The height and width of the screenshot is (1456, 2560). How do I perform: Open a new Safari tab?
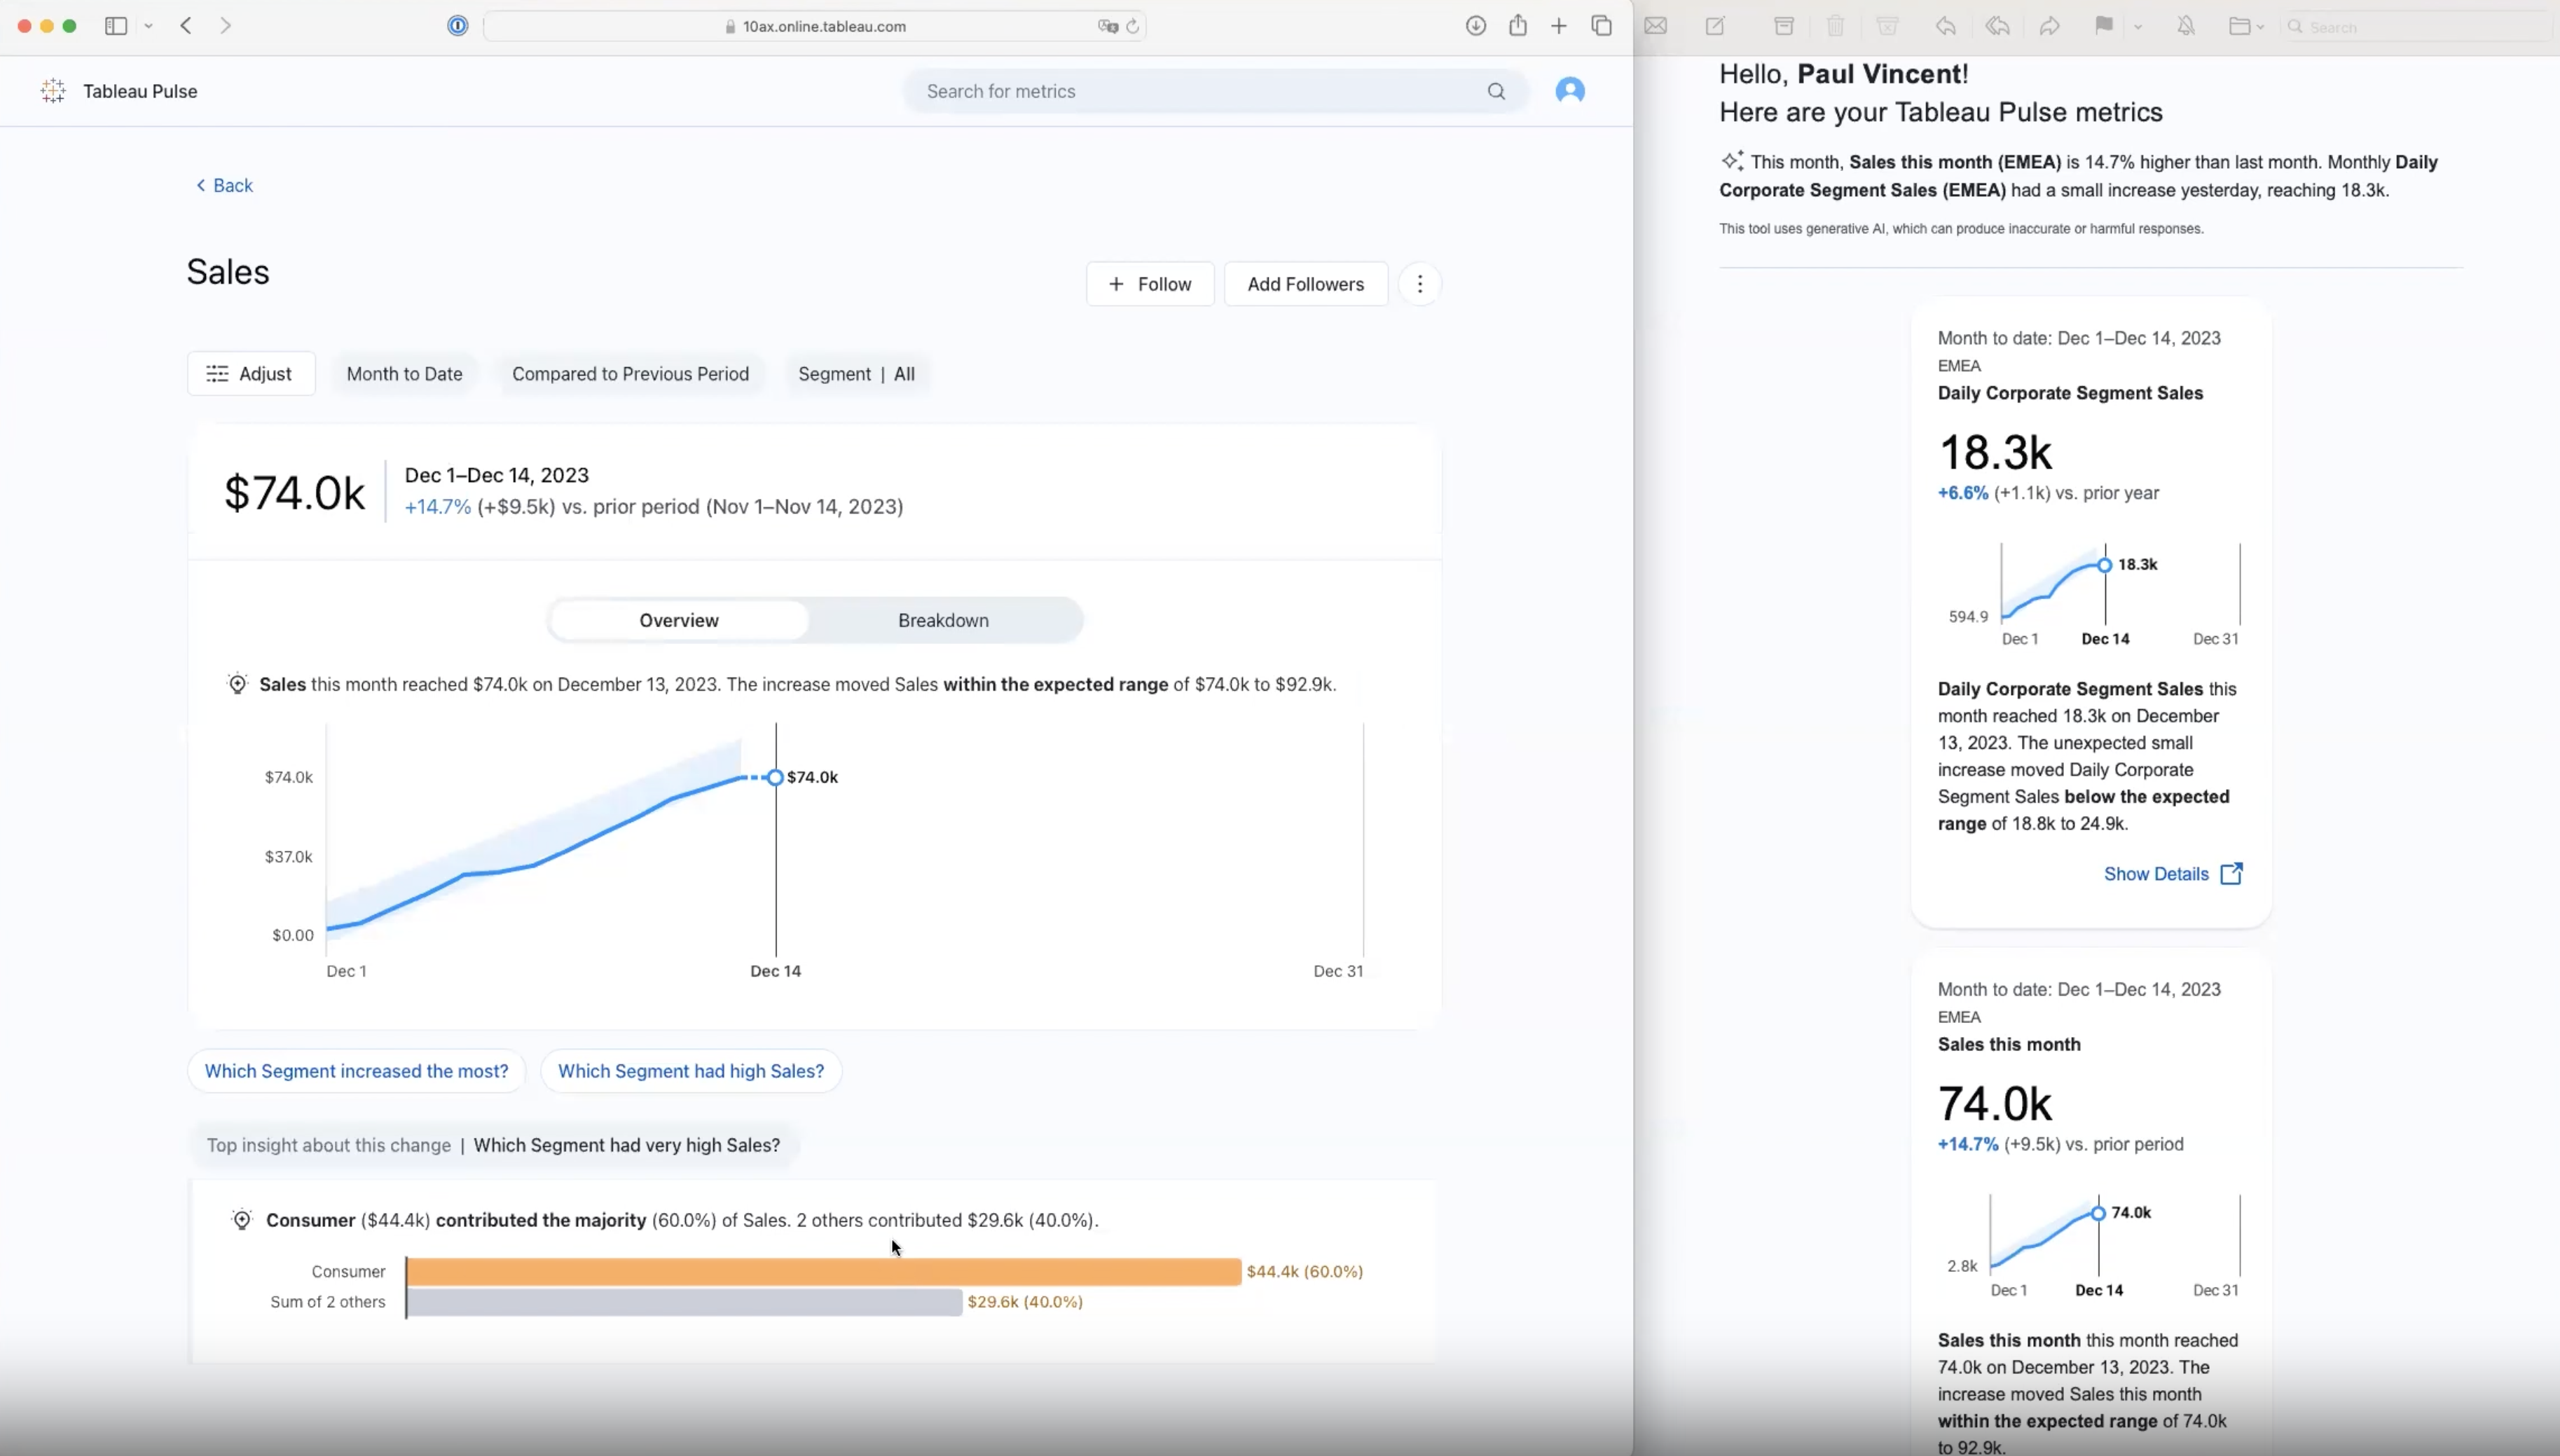pyautogui.click(x=1558, y=26)
